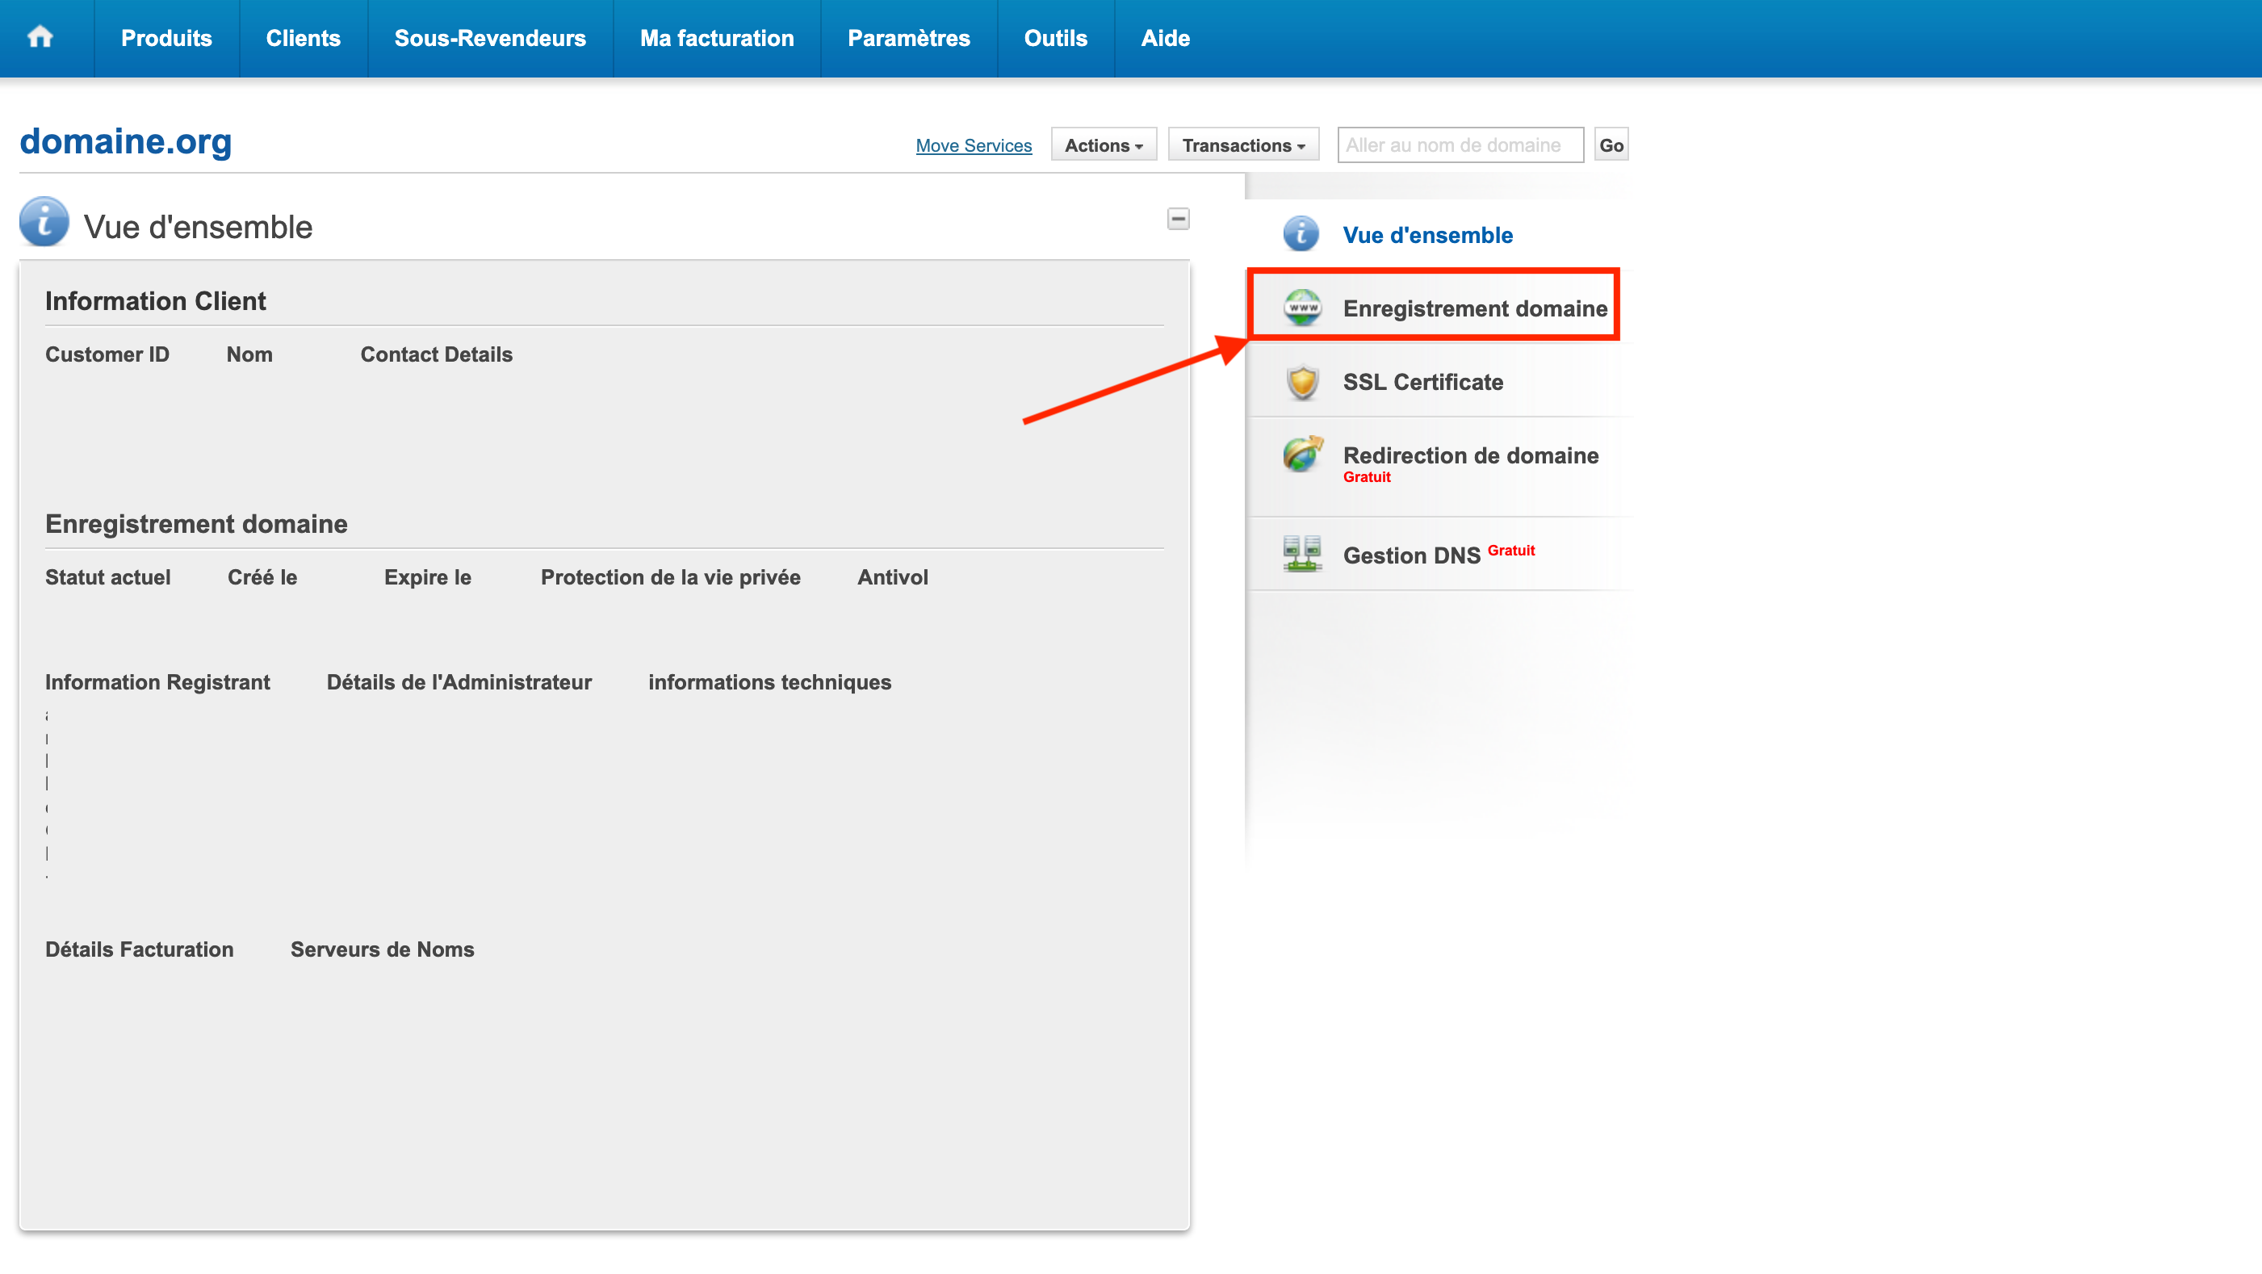Click the Move Services link

(974, 146)
